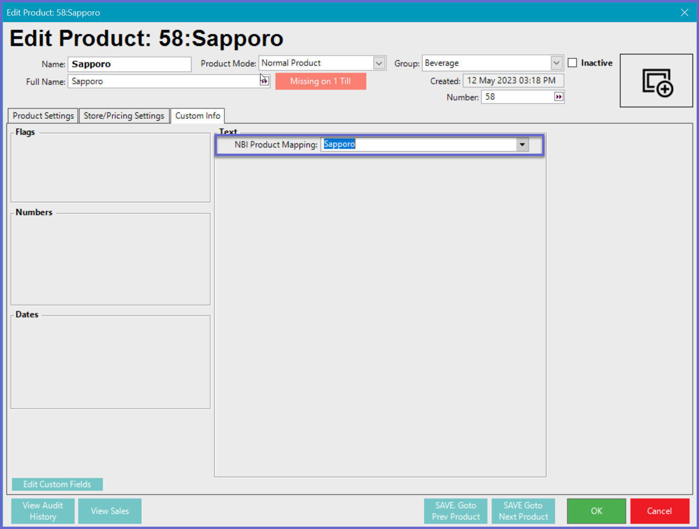Click the View Sales button

coord(110,511)
